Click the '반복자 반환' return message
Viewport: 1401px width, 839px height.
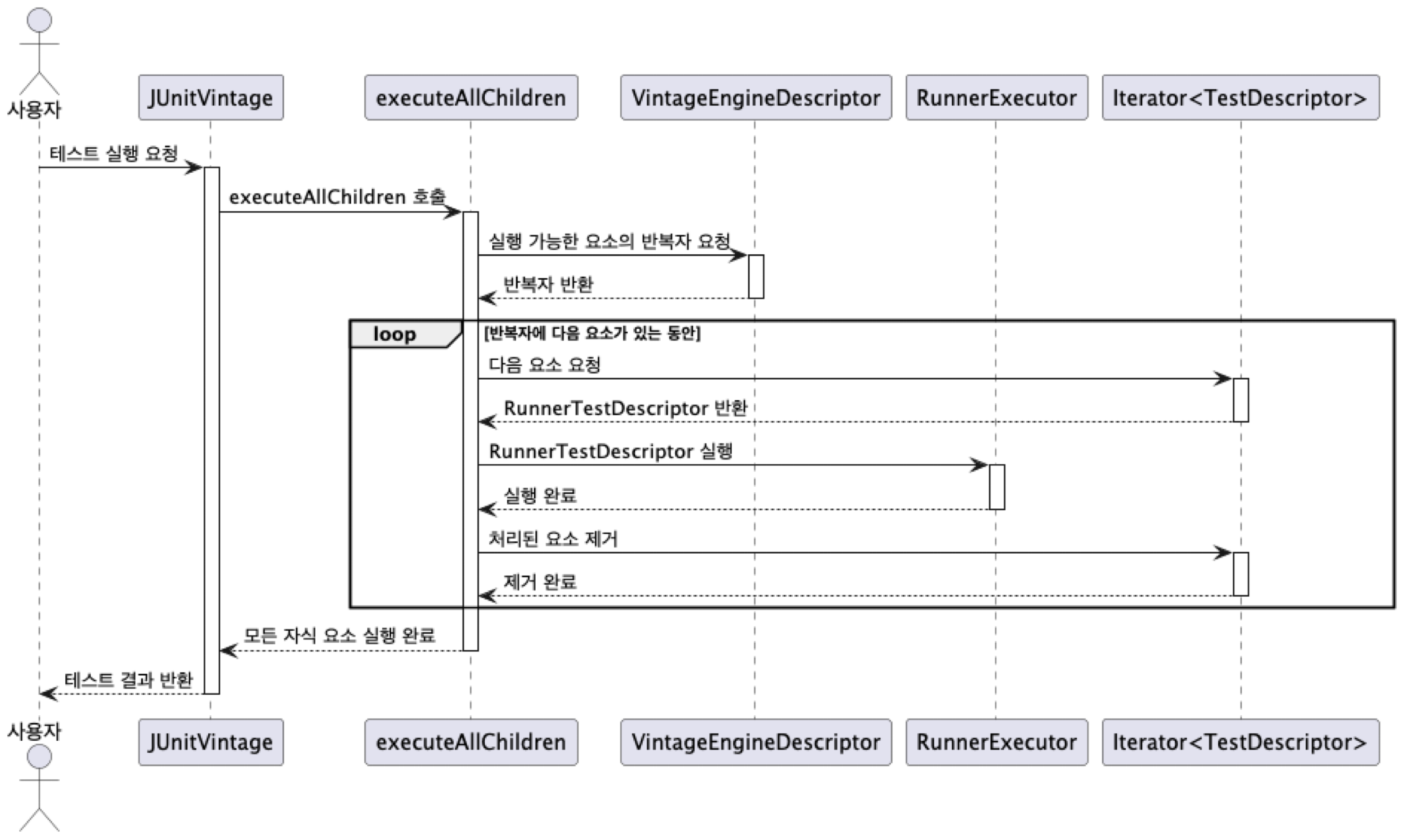point(548,285)
